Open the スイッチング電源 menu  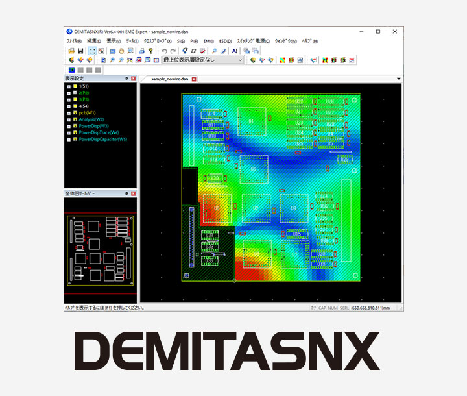[253, 41]
